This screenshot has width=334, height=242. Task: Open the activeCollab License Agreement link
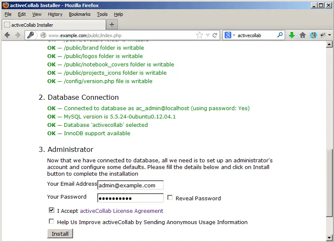pyautogui.click(x=121, y=211)
